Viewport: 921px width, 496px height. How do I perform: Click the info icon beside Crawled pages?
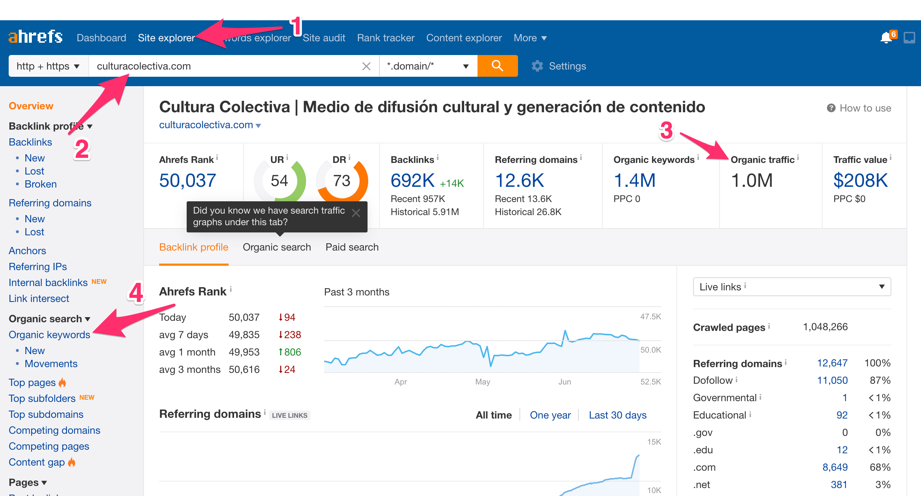coord(769,325)
